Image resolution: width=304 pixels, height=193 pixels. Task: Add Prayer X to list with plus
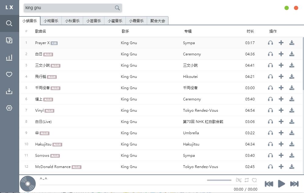pos(281,43)
